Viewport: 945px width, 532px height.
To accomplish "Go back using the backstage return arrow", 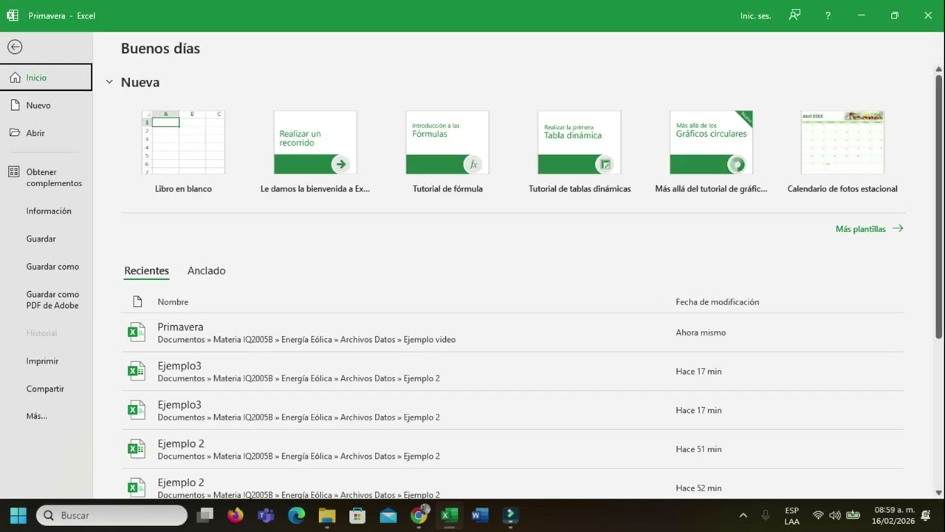I will (15, 47).
